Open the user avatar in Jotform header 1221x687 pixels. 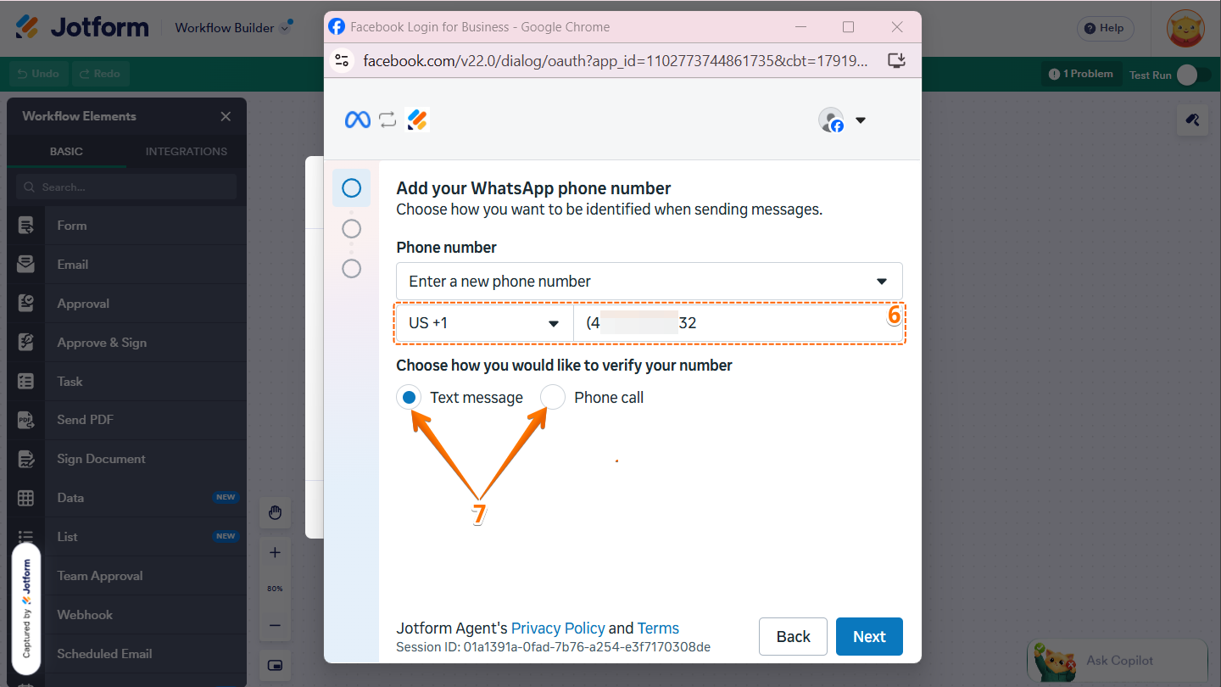(x=1185, y=28)
